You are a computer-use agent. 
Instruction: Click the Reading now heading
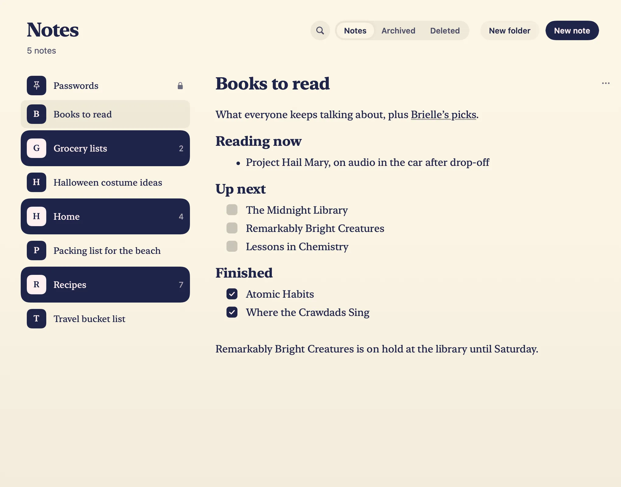258,141
